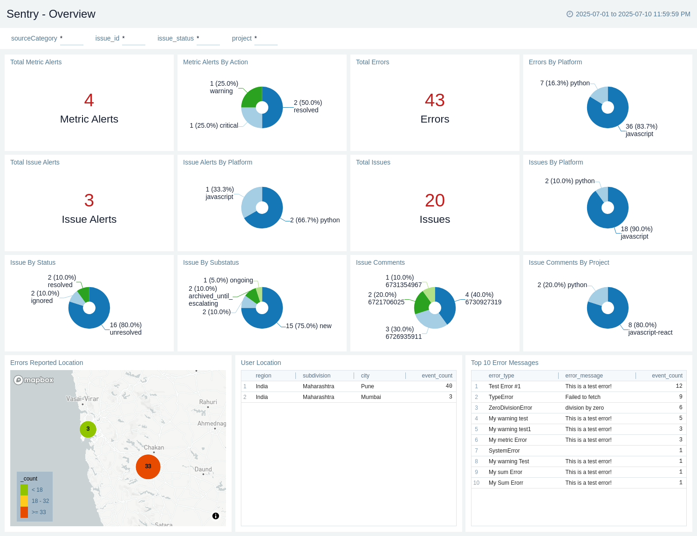Screen dimensions: 697x536
Task: Select the '8 (80.0%) javascript-react' pie label
Action: tap(650, 329)
